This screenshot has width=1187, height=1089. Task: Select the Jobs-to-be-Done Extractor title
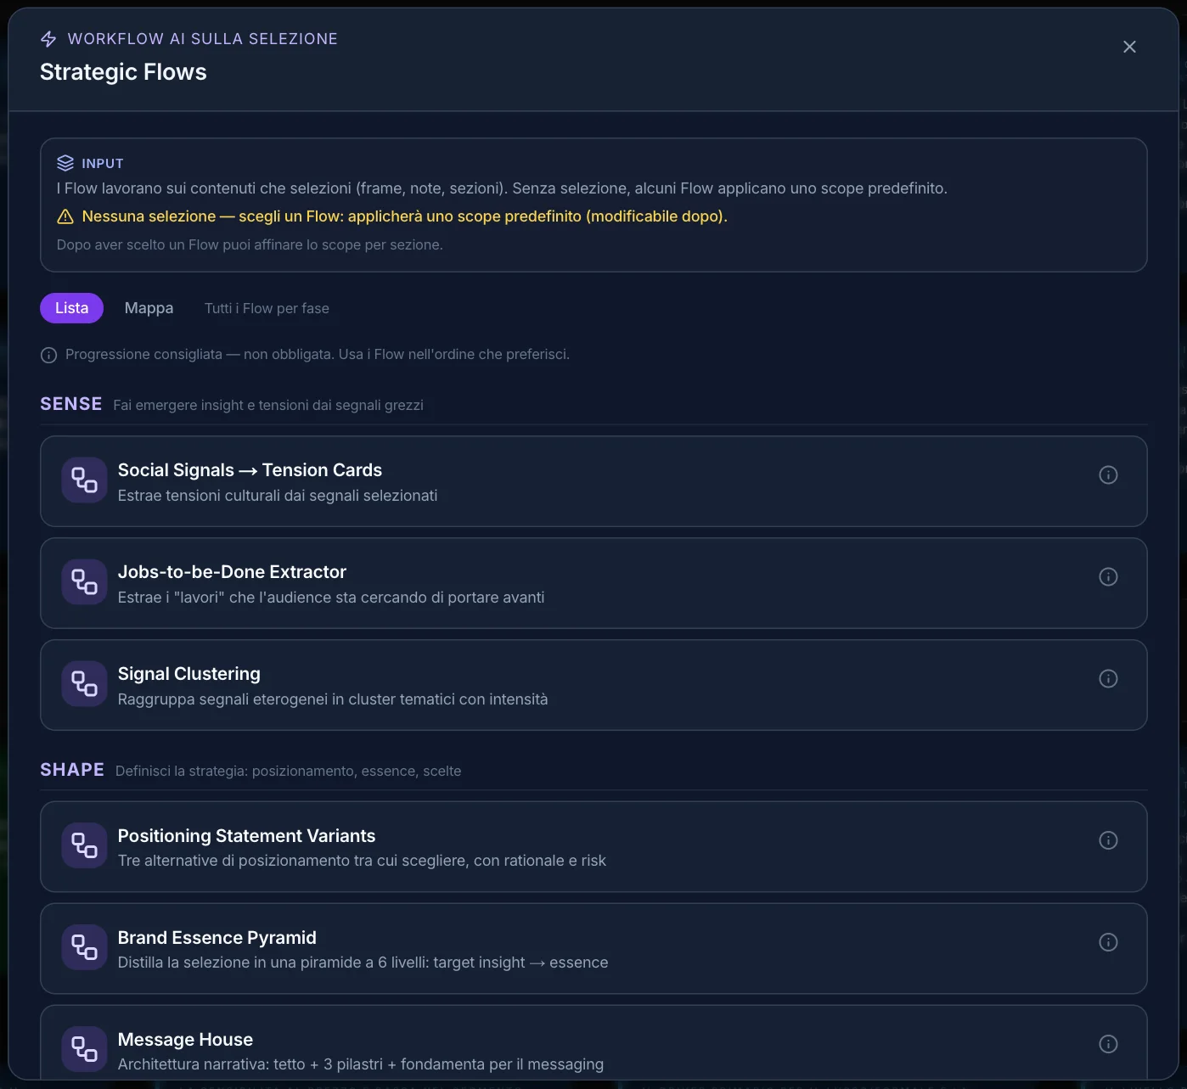232,572
